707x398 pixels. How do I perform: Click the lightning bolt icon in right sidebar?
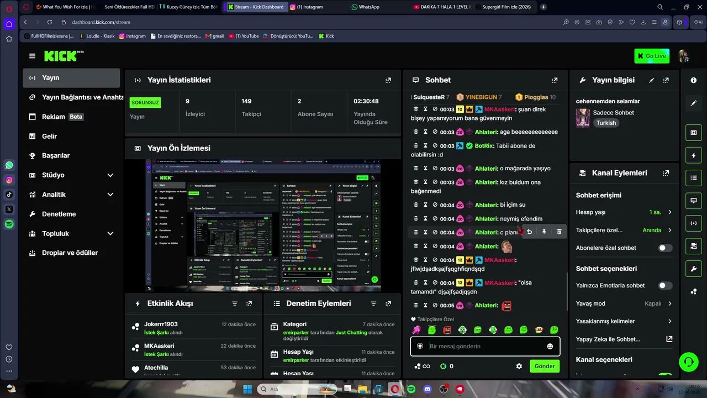point(694,155)
